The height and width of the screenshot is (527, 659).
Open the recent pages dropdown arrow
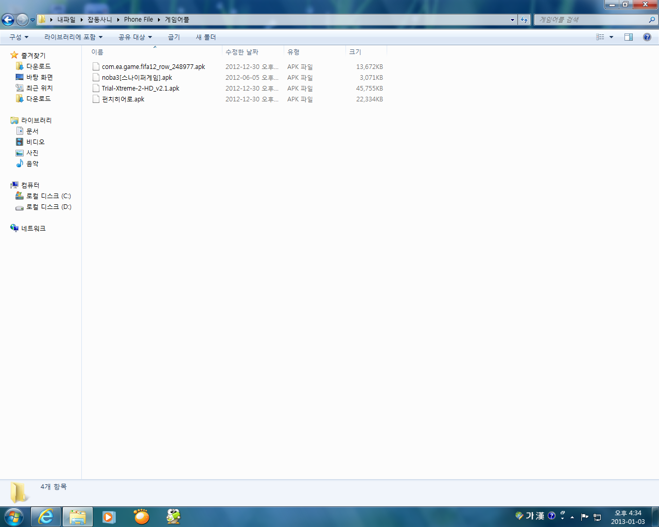(x=32, y=20)
